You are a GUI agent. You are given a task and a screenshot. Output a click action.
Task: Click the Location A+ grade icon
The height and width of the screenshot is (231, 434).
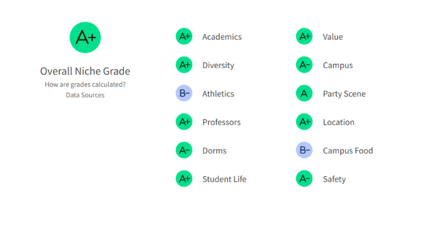[x=304, y=122]
